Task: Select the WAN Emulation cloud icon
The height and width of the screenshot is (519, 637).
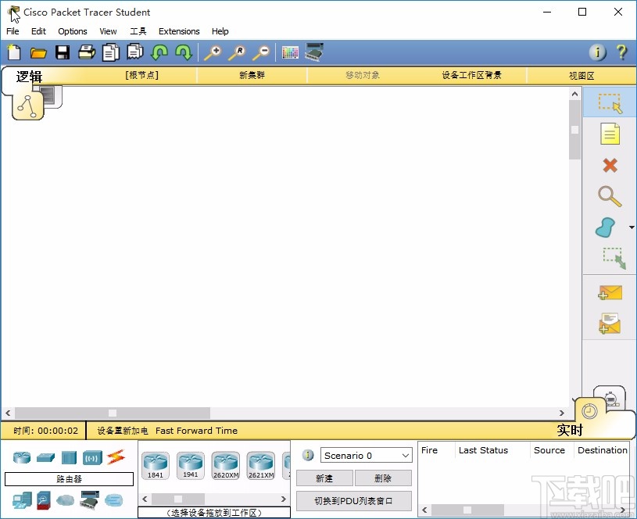Action: (x=65, y=500)
